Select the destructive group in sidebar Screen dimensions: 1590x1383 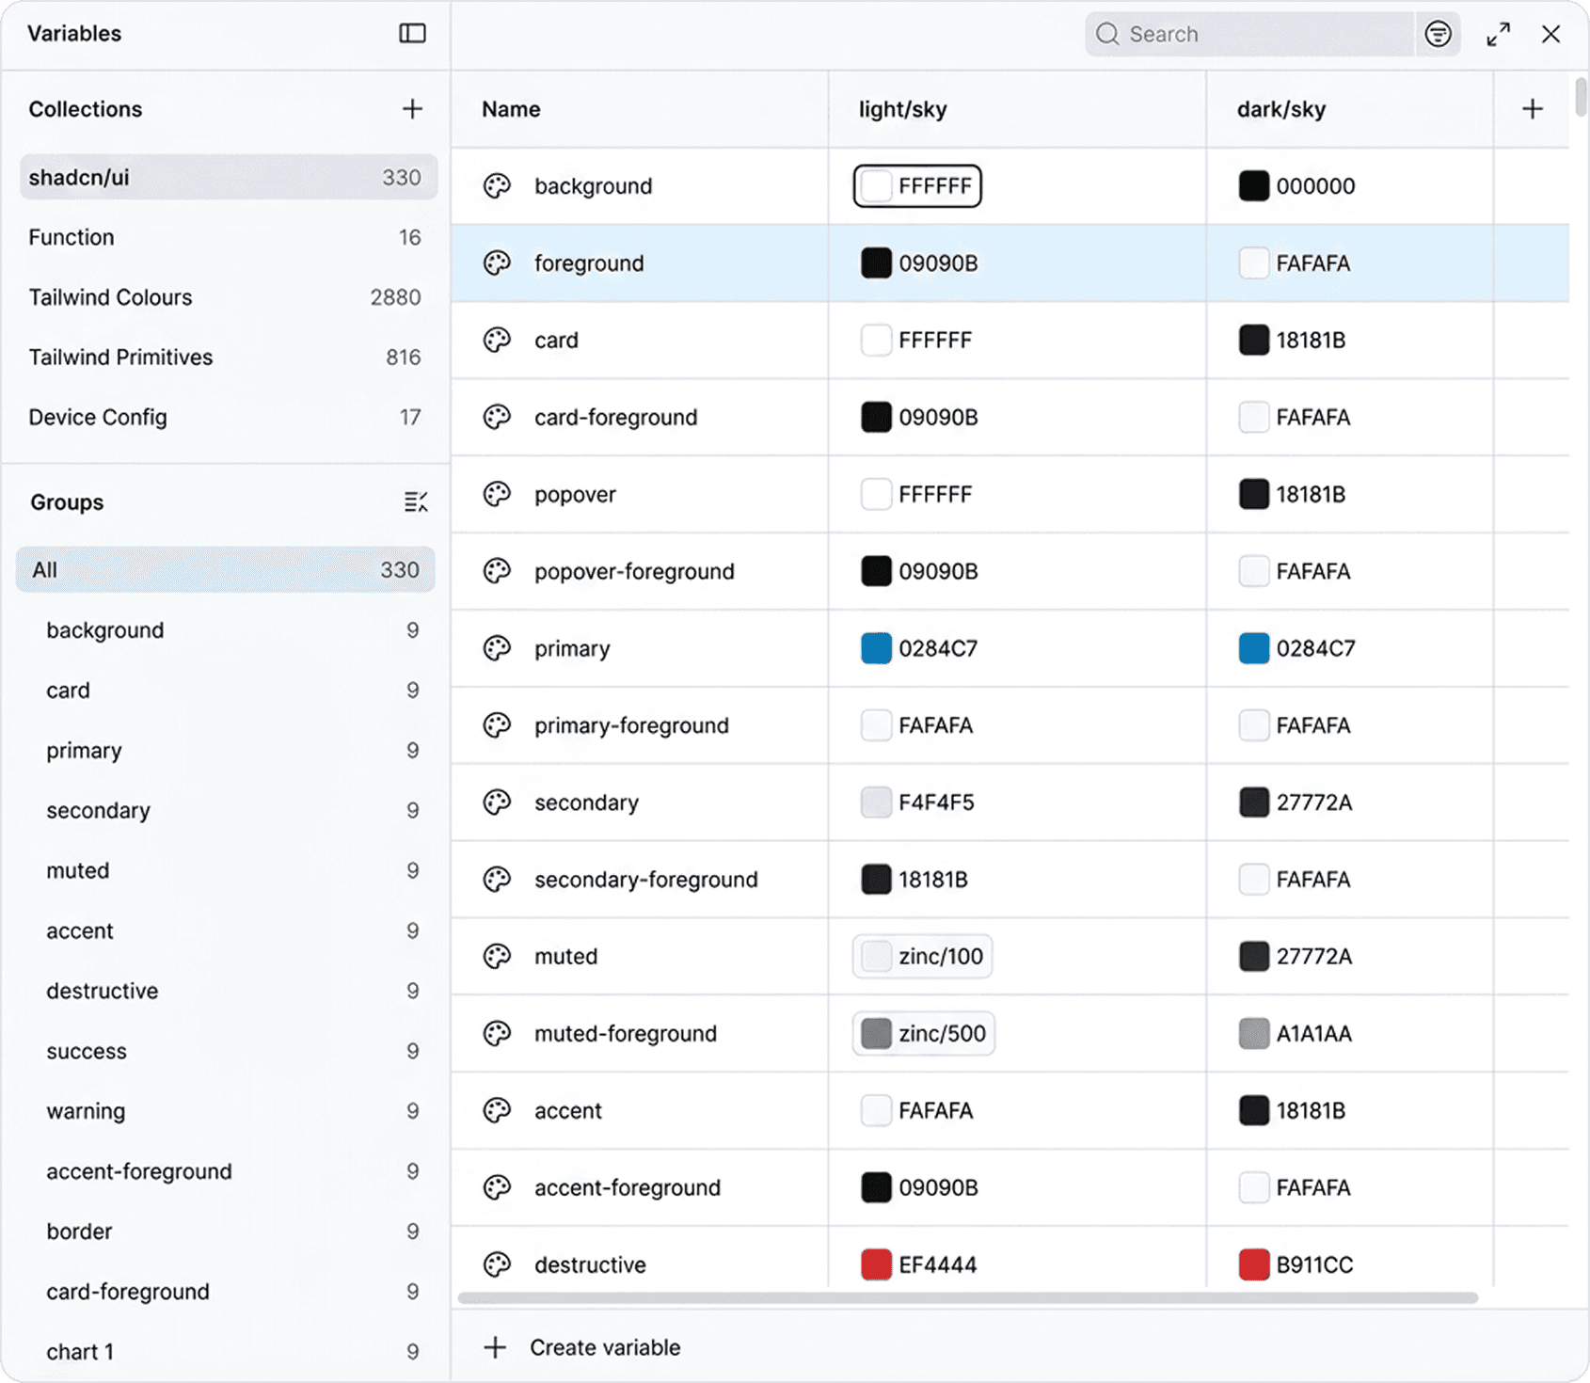point(226,991)
